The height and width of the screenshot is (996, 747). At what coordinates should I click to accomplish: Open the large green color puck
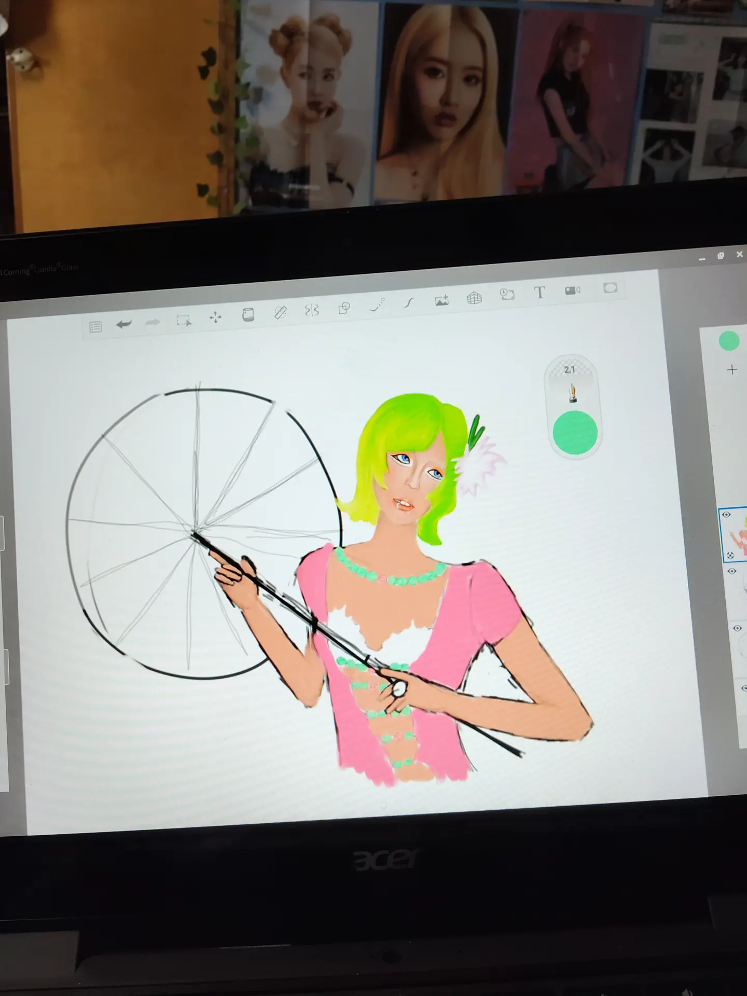[x=575, y=433]
